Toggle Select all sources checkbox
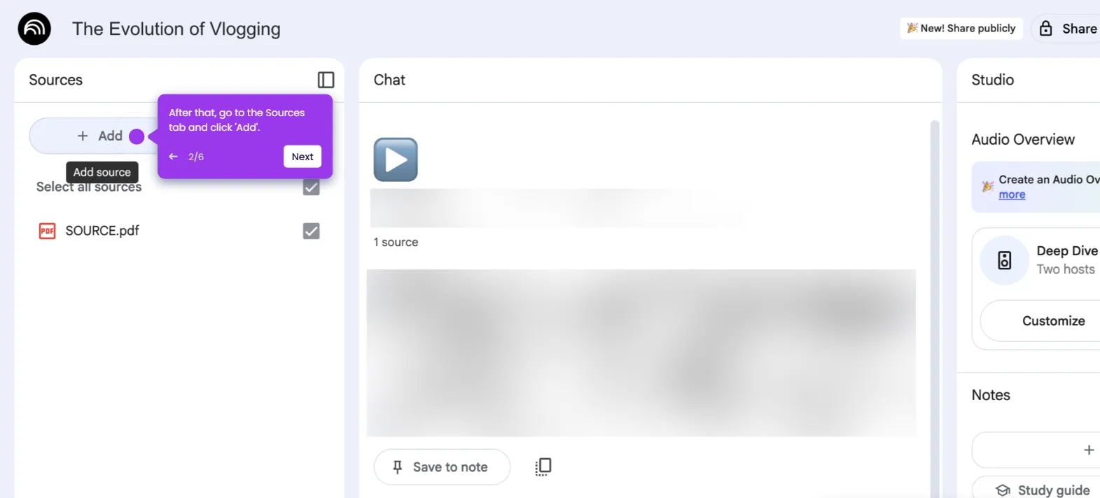Screen dimensions: 1100x498 pyautogui.click(x=312, y=187)
